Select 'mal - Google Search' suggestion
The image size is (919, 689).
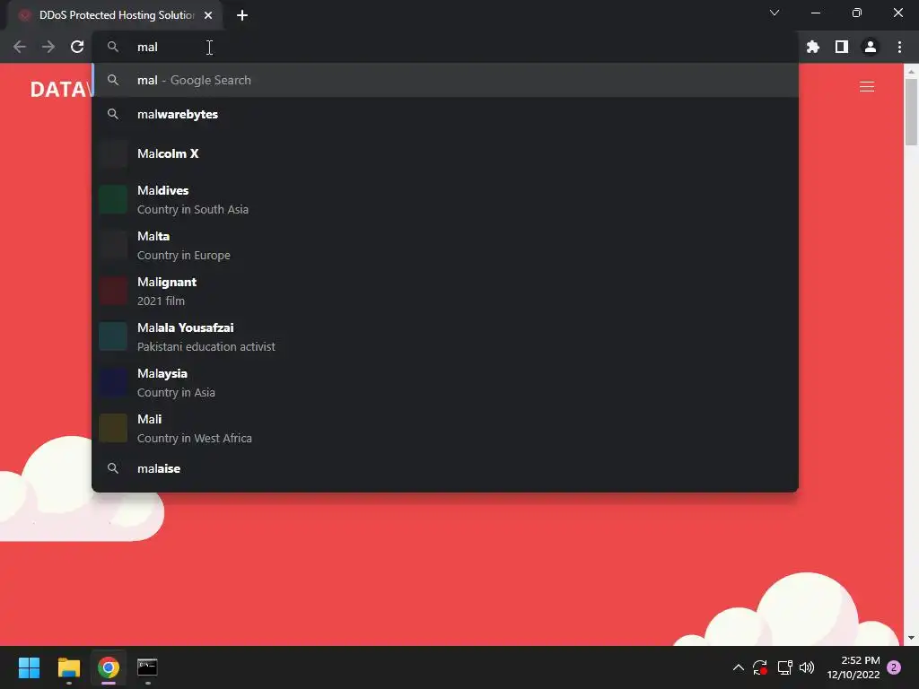point(445,80)
